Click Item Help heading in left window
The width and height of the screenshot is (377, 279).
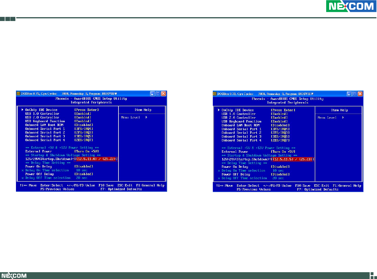[x=143, y=110]
